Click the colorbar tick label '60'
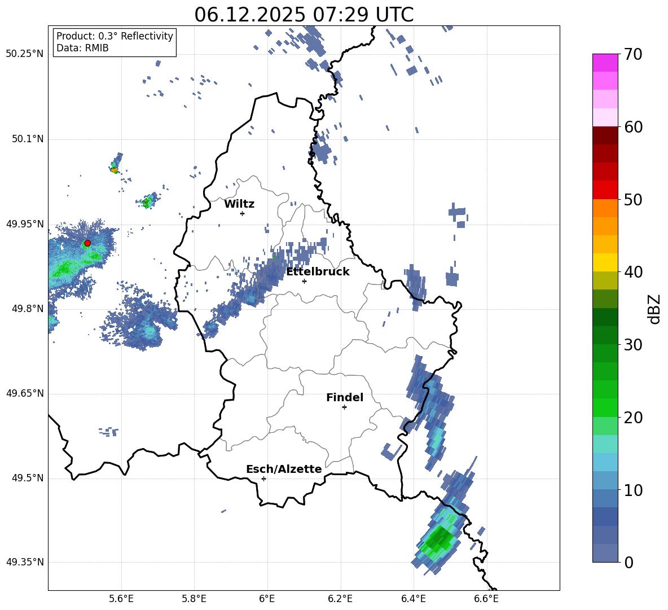 pos(633,127)
